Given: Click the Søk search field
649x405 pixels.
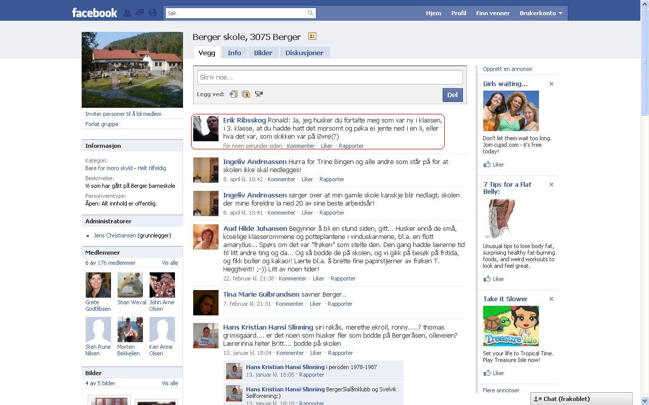Looking at the screenshot, I should 235,13.
